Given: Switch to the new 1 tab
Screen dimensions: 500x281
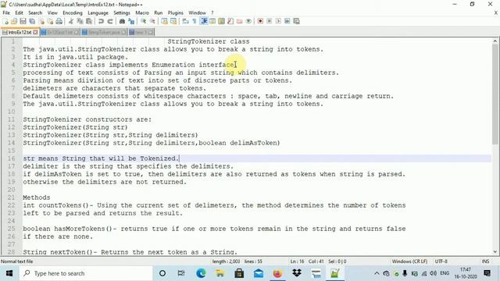Looking at the screenshot, I should [141, 32].
